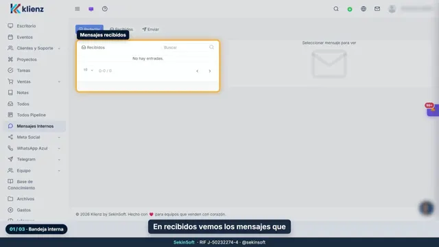Select Mensajes Internos menu item

pyautogui.click(x=35, y=126)
